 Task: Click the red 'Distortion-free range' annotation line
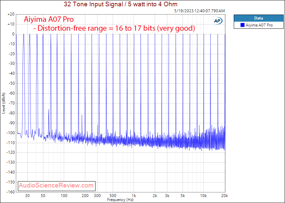pos(114,28)
